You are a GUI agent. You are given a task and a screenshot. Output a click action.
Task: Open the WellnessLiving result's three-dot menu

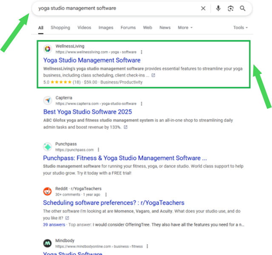pyautogui.click(x=142, y=52)
